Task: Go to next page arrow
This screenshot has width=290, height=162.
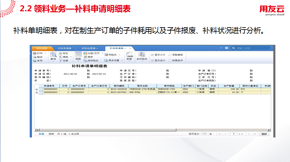Action: pos(249,134)
